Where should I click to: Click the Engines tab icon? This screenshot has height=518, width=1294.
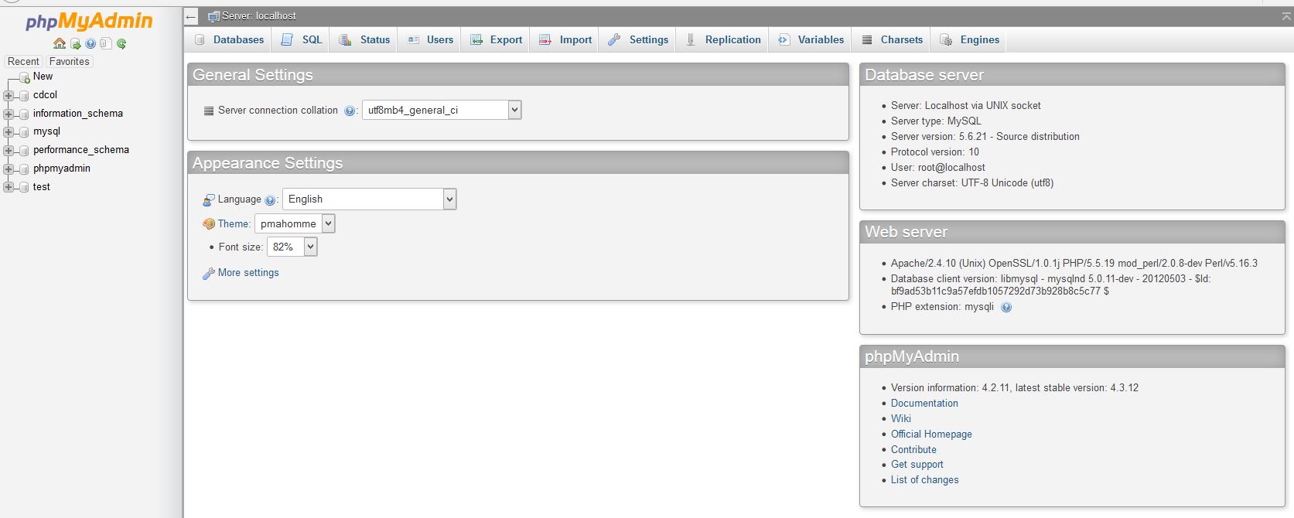(x=945, y=39)
